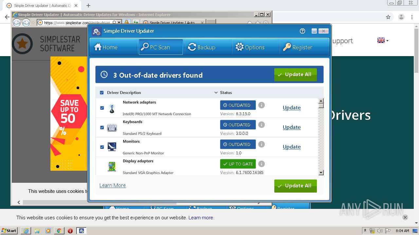The image size is (419, 235).
Task: Click the volume speaker tray icon
Action: click(x=380, y=231)
